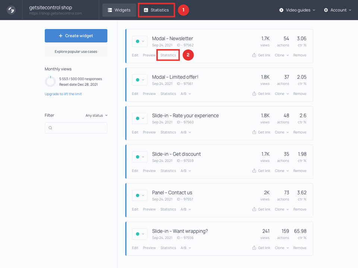Click the Getsitecontrol logo icon
The image size is (358, 268).
click(x=10, y=10)
